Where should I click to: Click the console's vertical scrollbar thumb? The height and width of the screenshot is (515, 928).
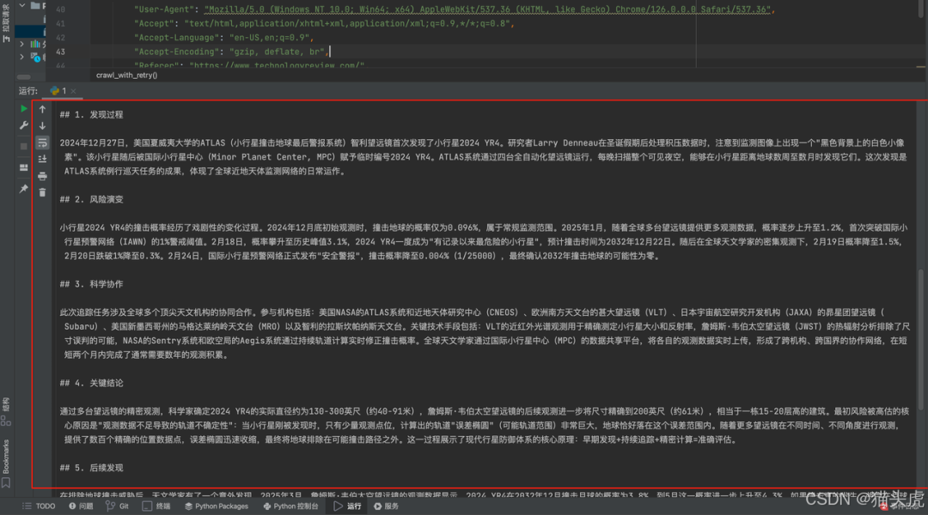921,339
